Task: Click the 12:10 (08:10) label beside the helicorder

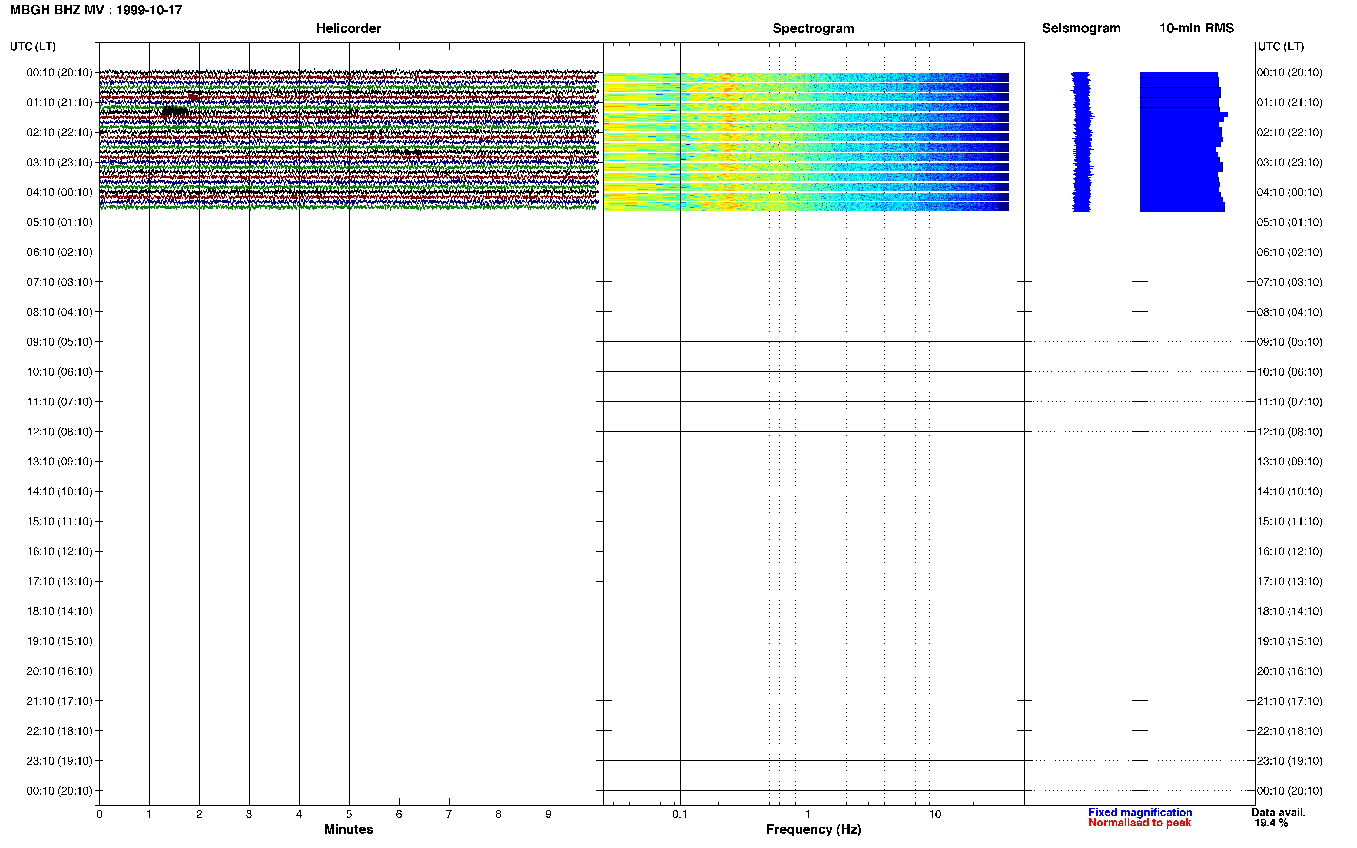Action: pos(59,432)
